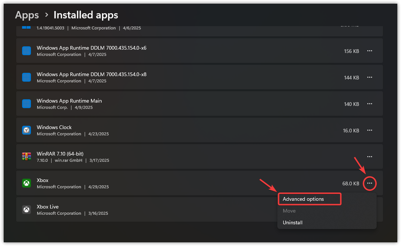
Task: Open more options for WinRAR 7.10
Action: [x=370, y=157]
